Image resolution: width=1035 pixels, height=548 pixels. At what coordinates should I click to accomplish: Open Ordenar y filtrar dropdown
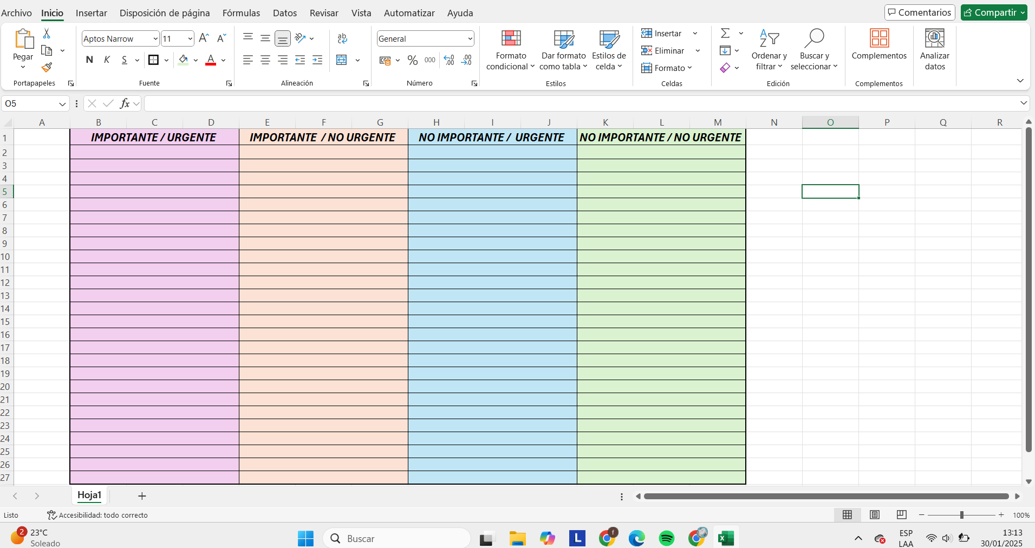pyautogui.click(x=769, y=50)
